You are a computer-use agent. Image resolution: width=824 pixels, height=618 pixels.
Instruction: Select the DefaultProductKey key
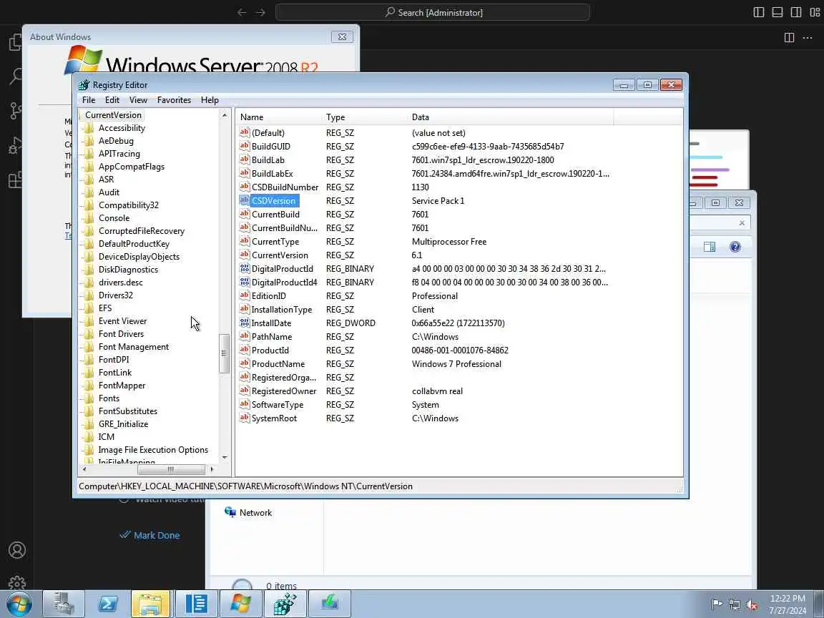[x=134, y=244]
